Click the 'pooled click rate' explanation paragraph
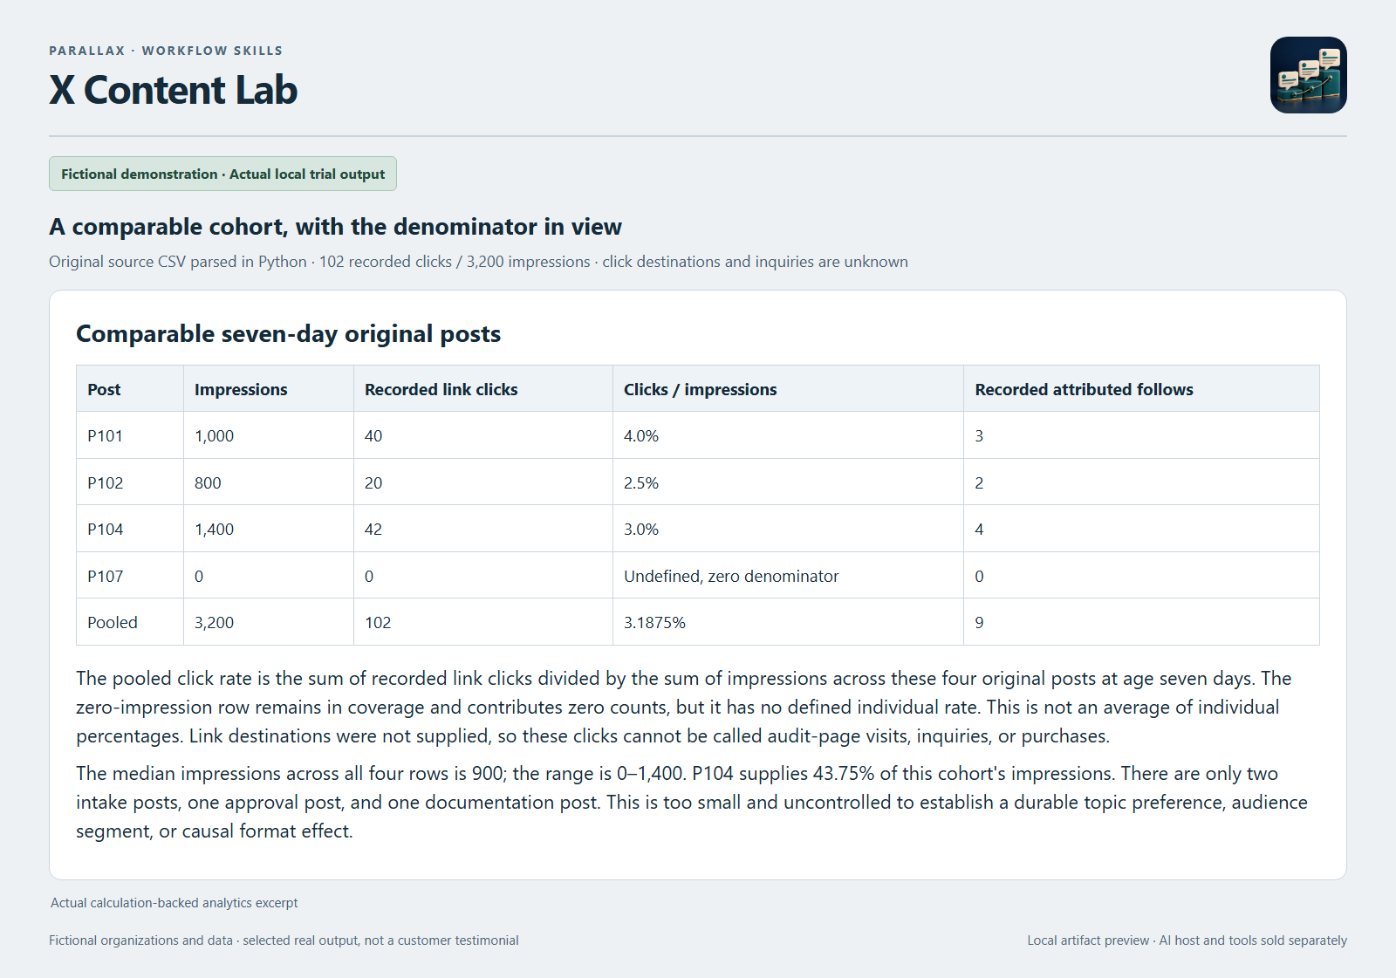This screenshot has height=978, width=1396. (x=684, y=707)
